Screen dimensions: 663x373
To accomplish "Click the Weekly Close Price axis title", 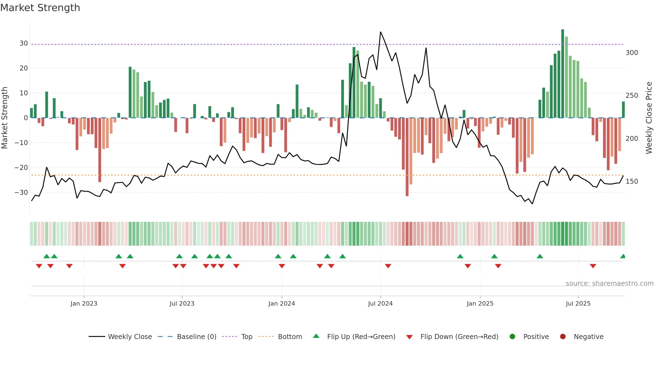I will 649,118.
